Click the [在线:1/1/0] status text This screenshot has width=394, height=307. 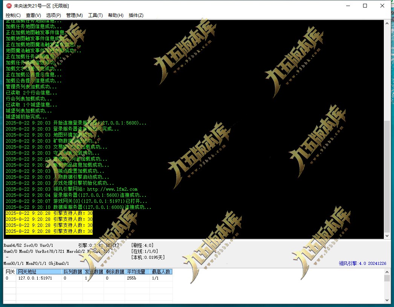point(145,251)
